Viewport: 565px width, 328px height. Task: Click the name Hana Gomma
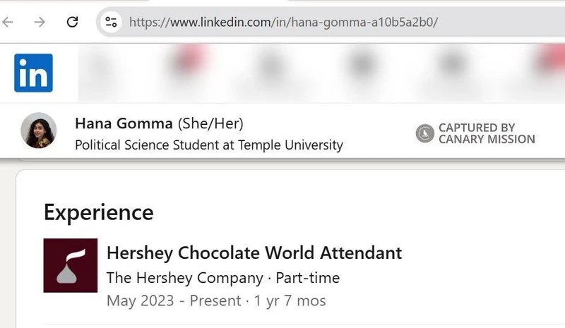coord(124,124)
